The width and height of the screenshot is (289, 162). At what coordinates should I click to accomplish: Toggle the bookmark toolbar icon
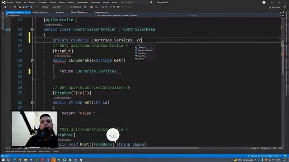point(118,7)
